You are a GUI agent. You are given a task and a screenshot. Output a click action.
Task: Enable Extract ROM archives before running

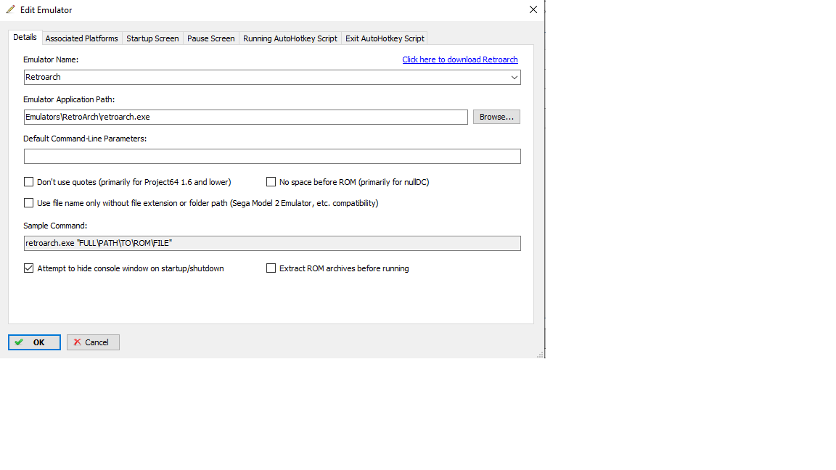271,268
